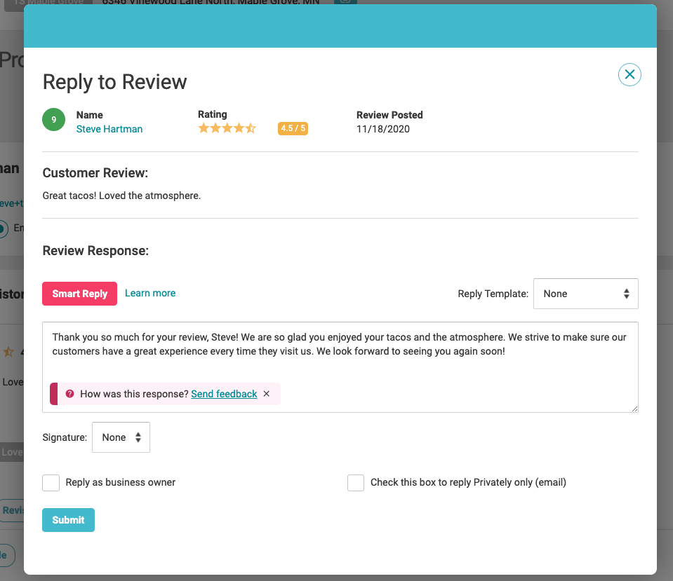Click the 11/18/2020 review posted date

(383, 129)
